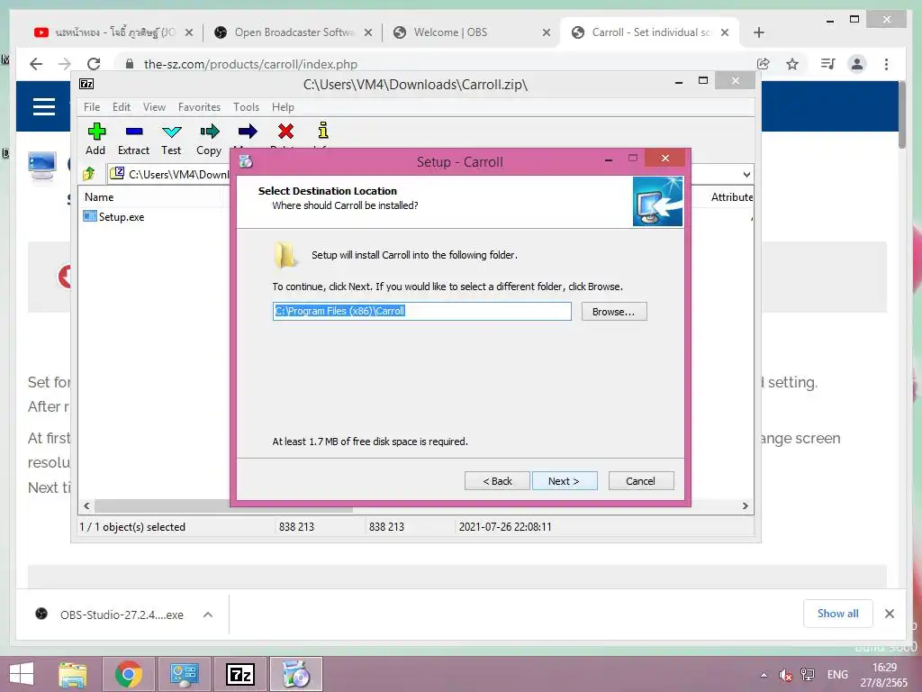Click the 7-Zip horizontal scrollbar left arrow
This screenshot has height=692, width=922.
[87, 506]
